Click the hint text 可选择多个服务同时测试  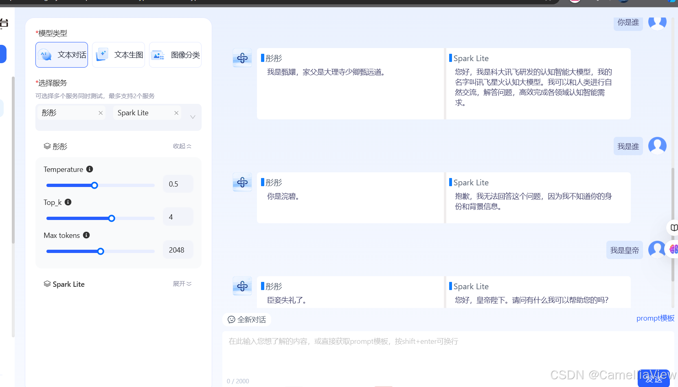[x=95, y=96]
